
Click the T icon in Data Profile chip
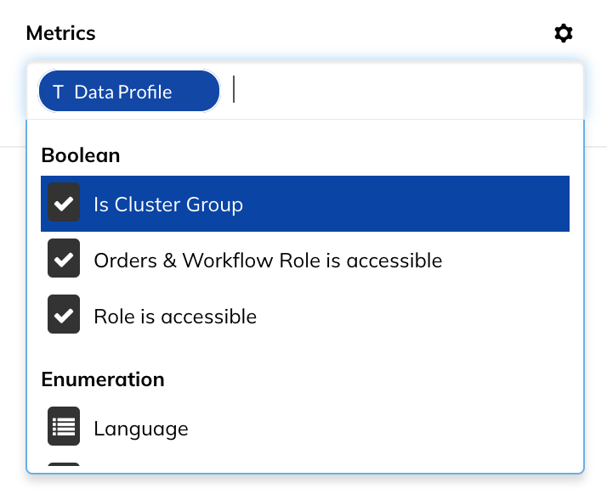58,93
